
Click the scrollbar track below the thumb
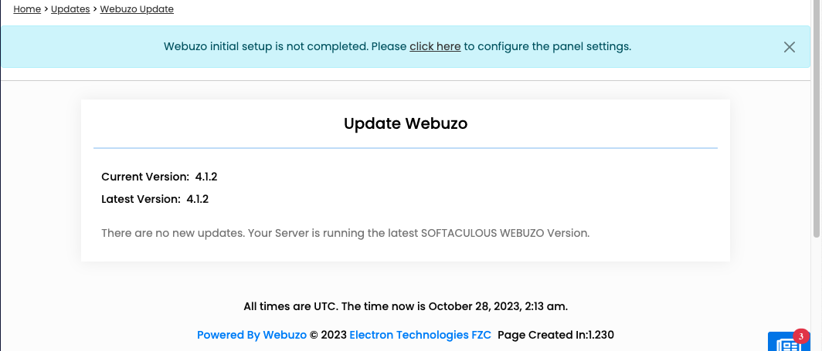817,293
